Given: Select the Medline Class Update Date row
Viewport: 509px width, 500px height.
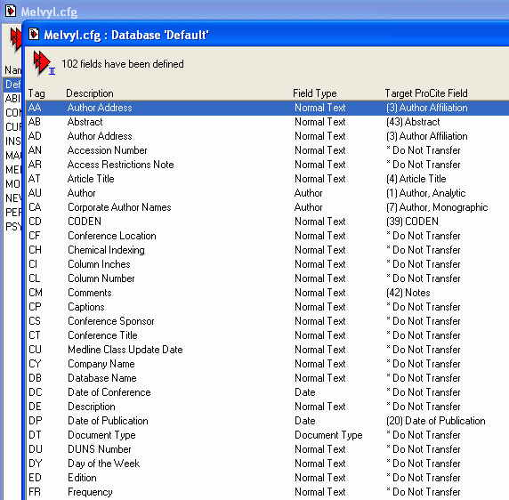Looking at the screenshot, I should pos(268,350).
